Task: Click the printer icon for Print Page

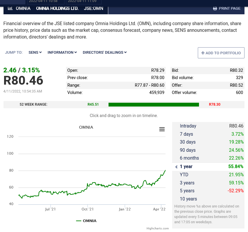Action: tap(215, 8)
